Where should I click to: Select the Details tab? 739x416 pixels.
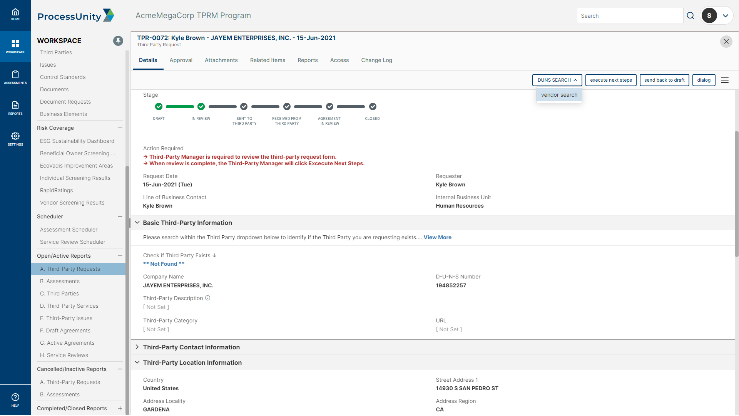tap(148, 60)
